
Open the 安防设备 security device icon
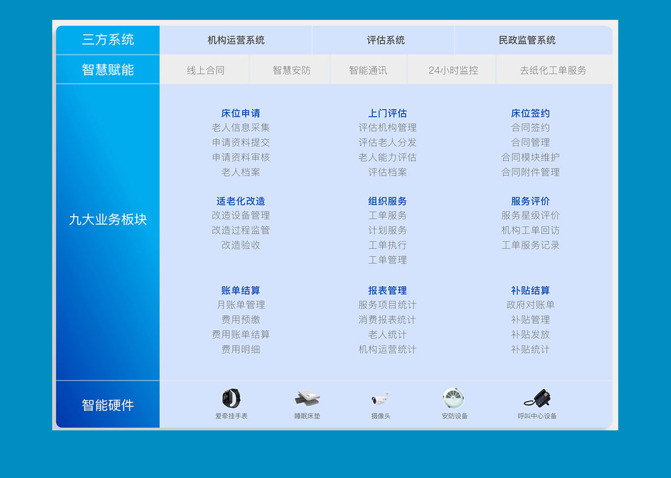coord(454,399)
